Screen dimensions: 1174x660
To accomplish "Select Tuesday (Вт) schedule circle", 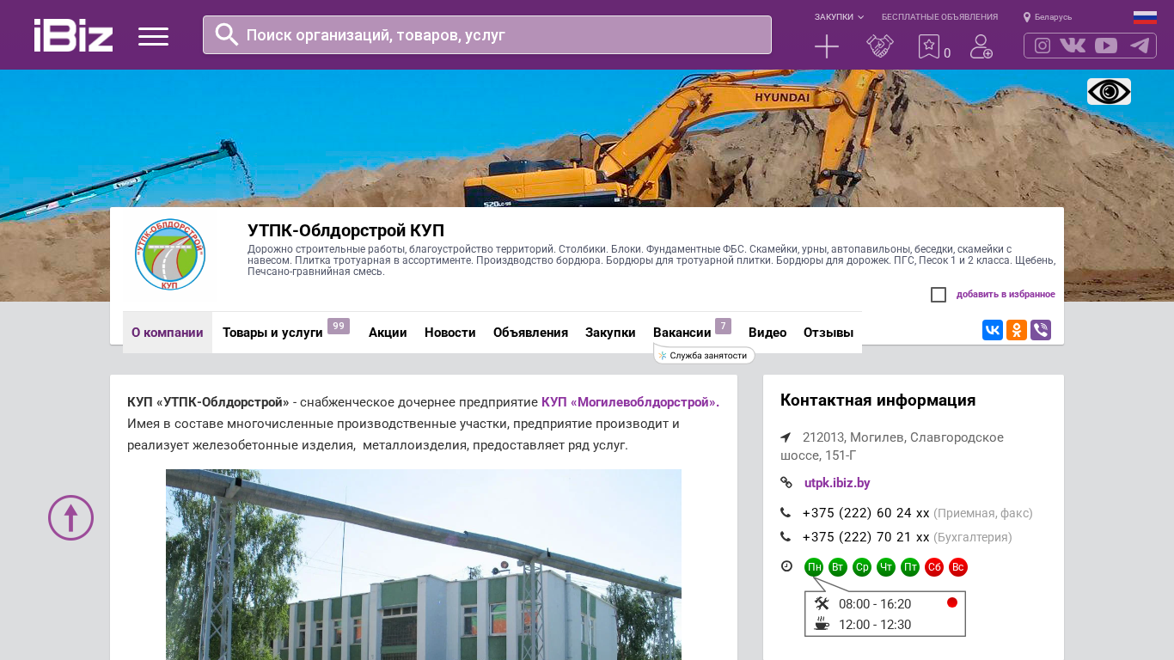I will pyautogui.click(x=838, y=567).
